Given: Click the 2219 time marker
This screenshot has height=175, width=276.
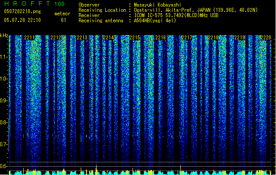Looking at the screenshot, I should pyautogui.click(x=240, y=38).
